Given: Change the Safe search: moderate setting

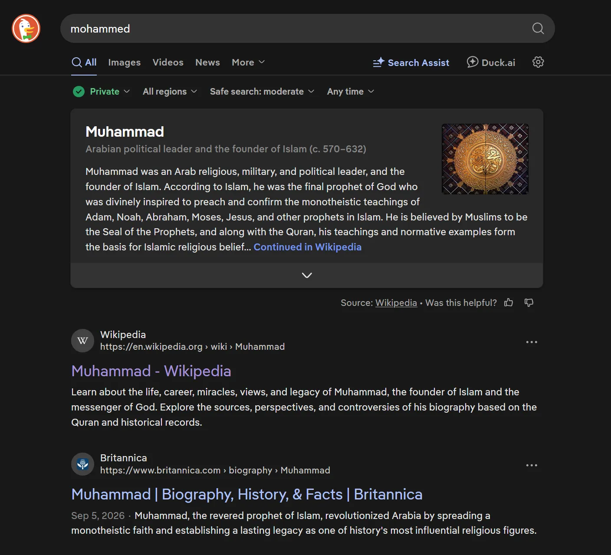Looking at the screenshot, I should 262,92.
